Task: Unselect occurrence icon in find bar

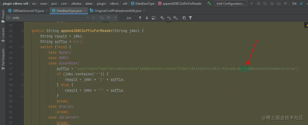Action: click(169, 18)
